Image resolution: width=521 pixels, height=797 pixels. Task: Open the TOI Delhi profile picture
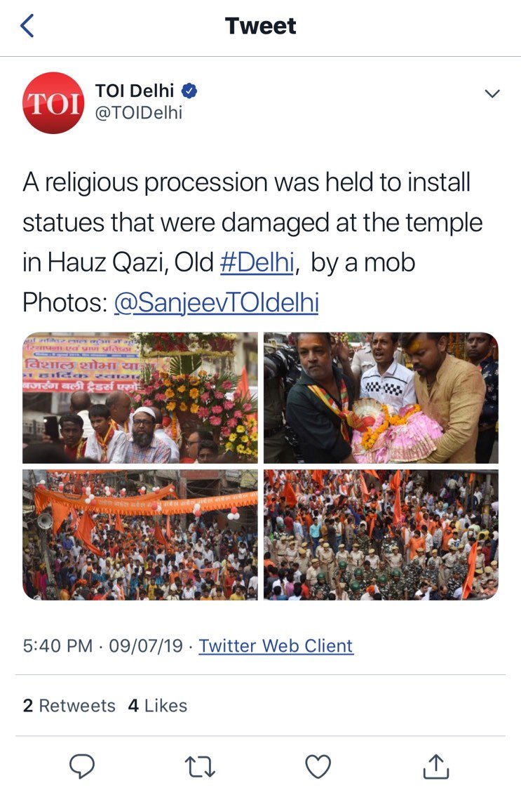(53, 102)
